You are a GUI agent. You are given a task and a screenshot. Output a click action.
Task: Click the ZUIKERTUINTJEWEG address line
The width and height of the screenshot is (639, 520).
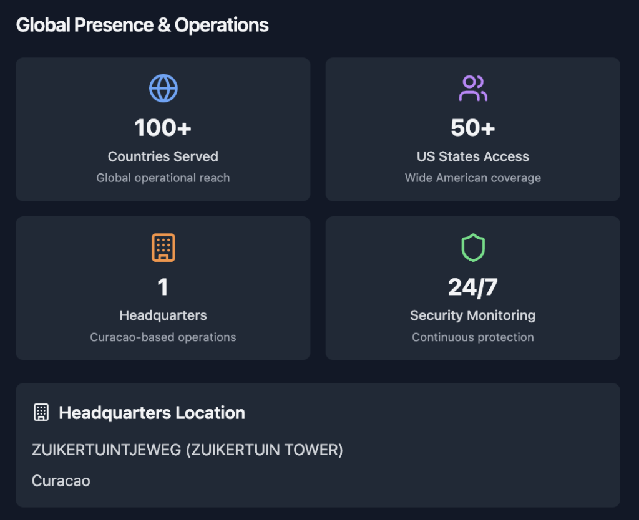187,450
